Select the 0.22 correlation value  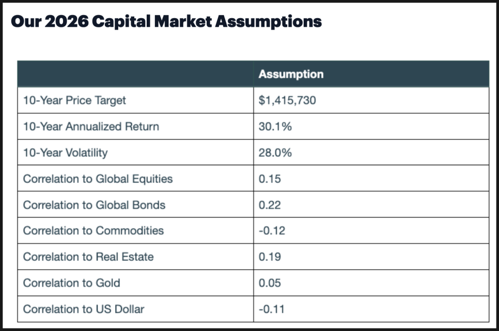coord(270,205)
